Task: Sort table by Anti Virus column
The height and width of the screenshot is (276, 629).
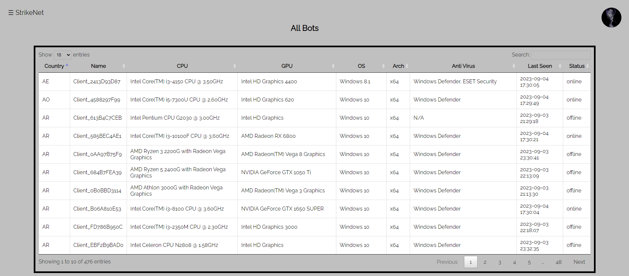Action: pyautogui.click(x=463, y=66)
